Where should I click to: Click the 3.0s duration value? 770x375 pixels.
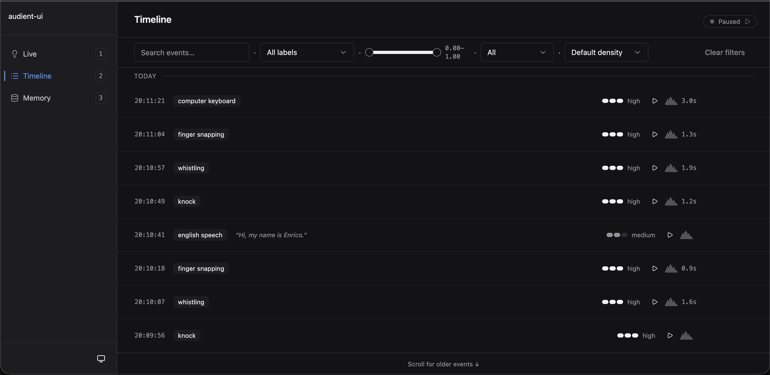(689, 101)
